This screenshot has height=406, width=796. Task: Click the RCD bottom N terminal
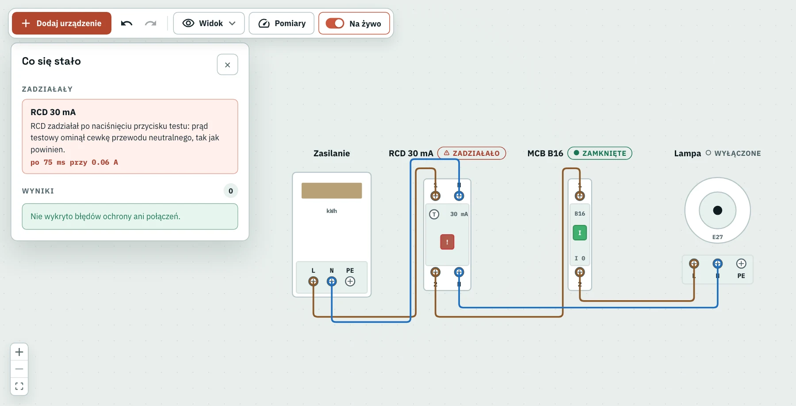click(x=459, y=272)
